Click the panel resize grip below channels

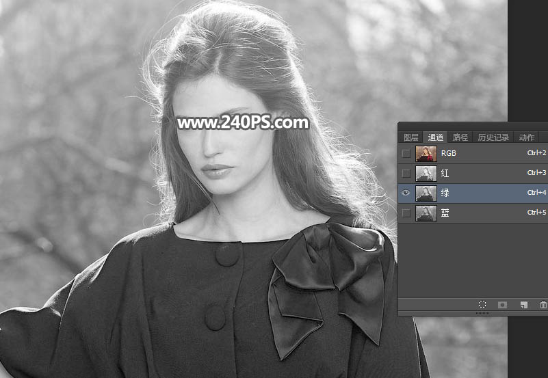pyautogui.click(x=483, y=313)
